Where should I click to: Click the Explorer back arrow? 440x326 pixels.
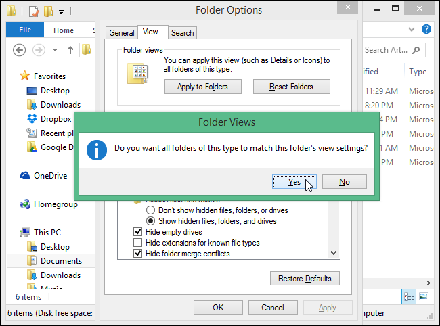(20, 51)
